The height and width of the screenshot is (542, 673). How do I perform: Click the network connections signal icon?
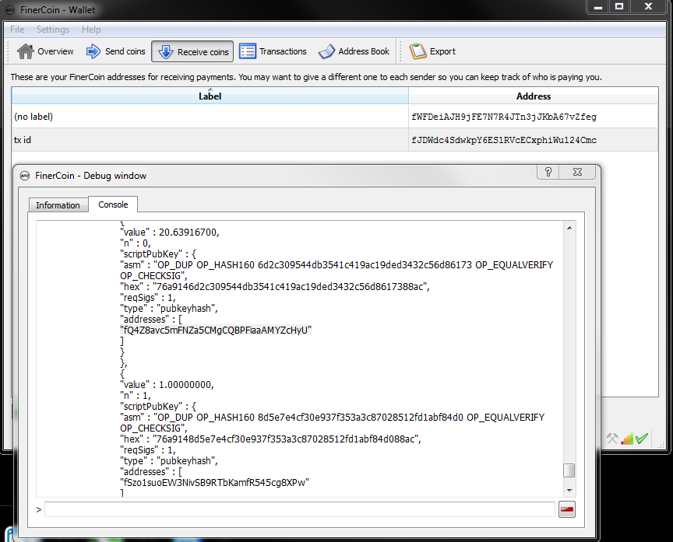tap(626, 439)
